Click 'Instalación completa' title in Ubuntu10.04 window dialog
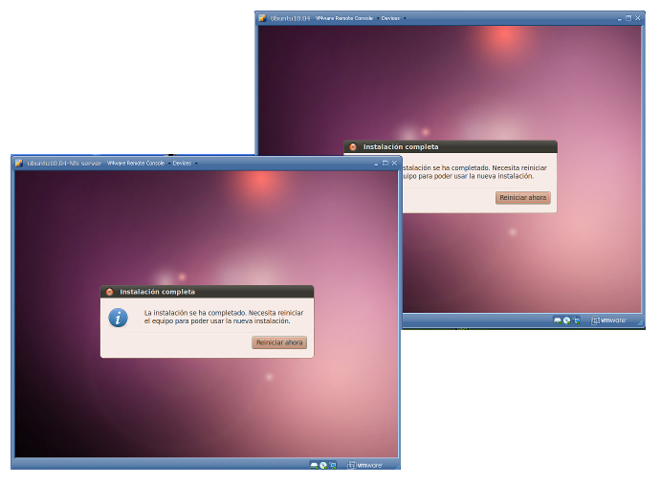 [x=401, y=146]
